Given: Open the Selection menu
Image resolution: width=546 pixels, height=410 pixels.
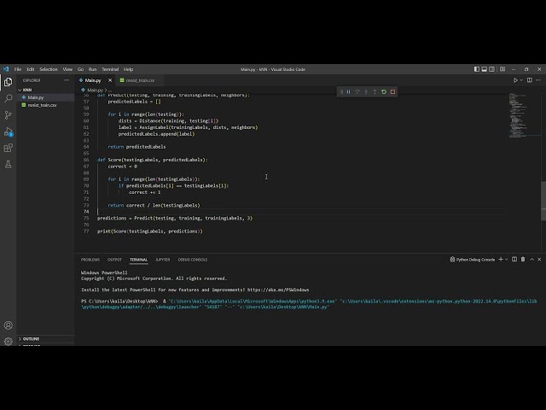Looking at the screenshot, I should coord(49,69).
